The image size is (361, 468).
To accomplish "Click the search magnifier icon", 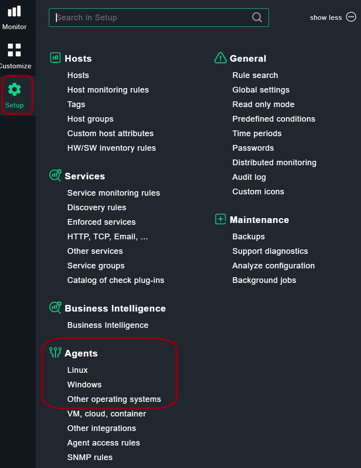I will (257, 17).
